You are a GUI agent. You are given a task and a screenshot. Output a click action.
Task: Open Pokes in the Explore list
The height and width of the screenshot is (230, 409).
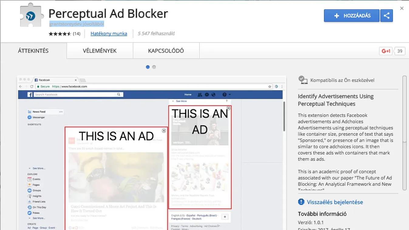point(34,213)
